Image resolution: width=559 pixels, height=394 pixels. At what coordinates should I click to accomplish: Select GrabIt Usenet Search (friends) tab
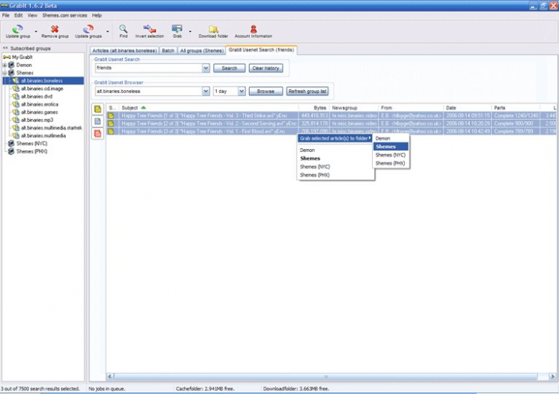(262, 50)
